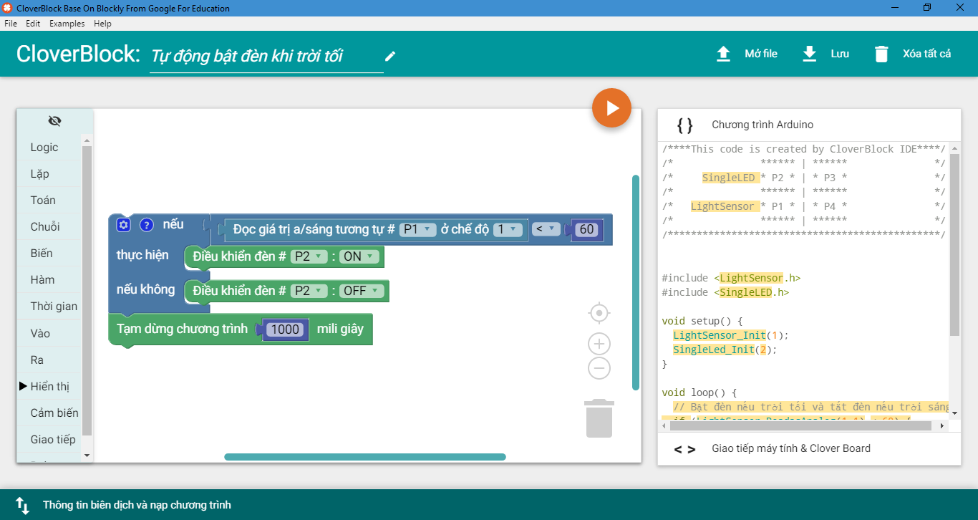This screenshot has height=520, width=978.
Task: Click the Xóa tất cả trash icon
Action: tap(881, 54)
